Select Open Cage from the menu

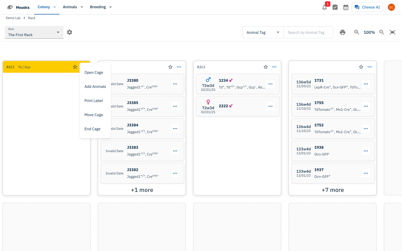95,73
